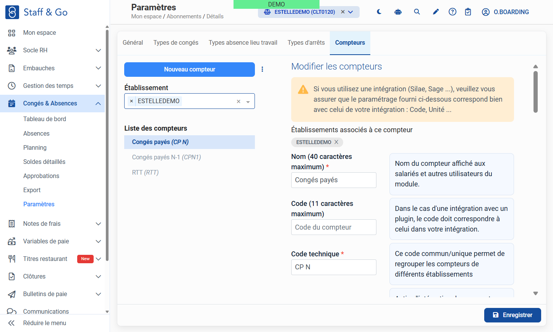Open the Types absence lieu travail tab

point(243,43)
